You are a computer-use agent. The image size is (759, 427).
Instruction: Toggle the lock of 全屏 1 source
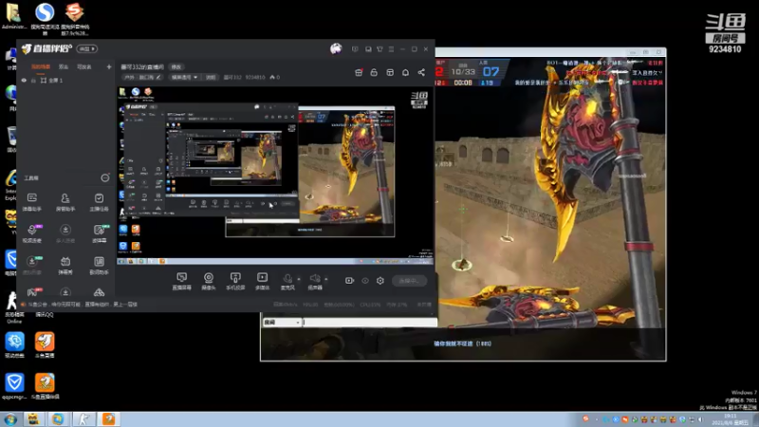pyautogui.click(x=33, y=81)
